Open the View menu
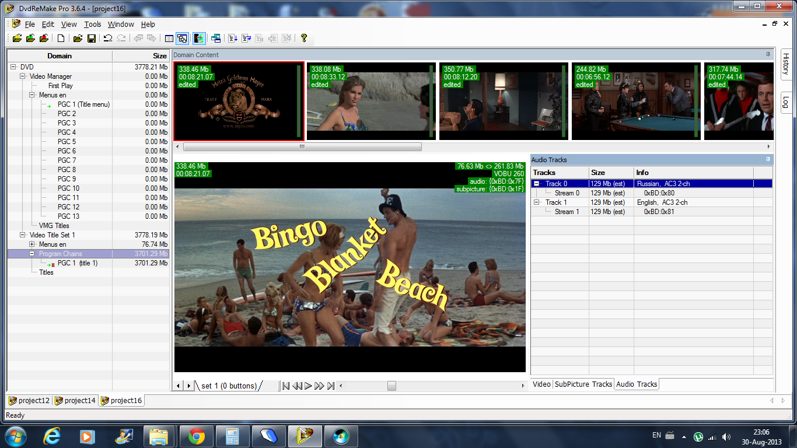Screen dimensions: 797x448 click(69, 24)
